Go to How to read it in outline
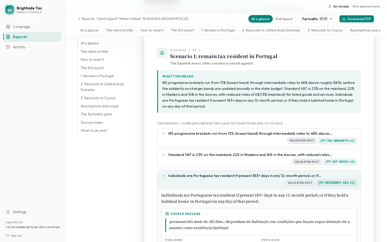The height and width of the screenshot is (242, 387). (92, 60)
